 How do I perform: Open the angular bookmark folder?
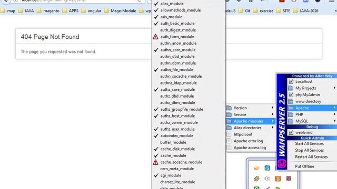[x=91, y=10]
